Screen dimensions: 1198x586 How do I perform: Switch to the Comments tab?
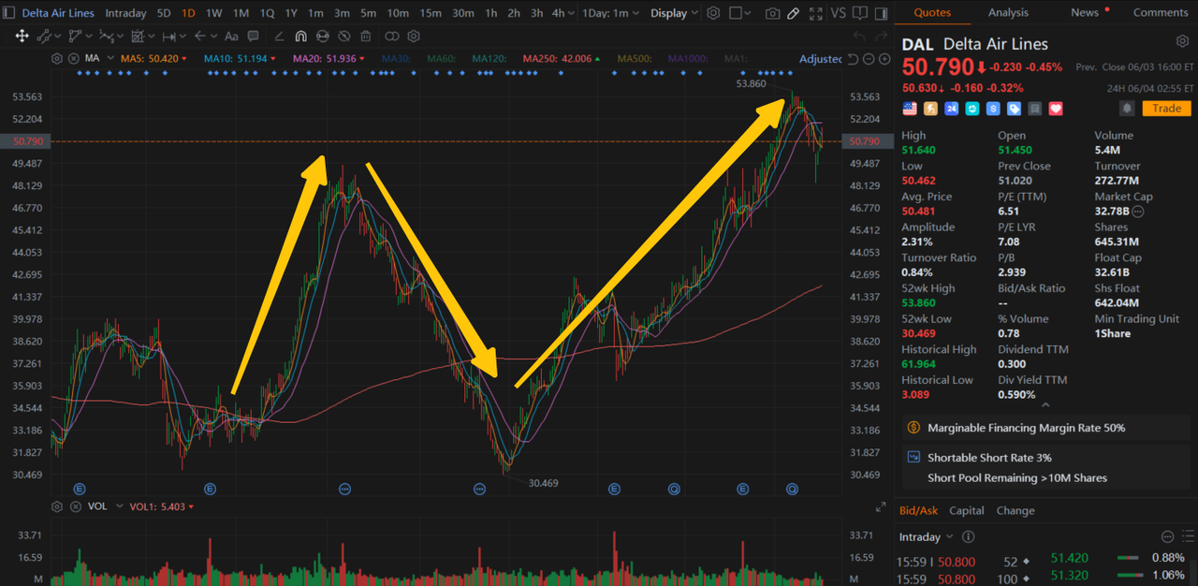(1161, 12)
